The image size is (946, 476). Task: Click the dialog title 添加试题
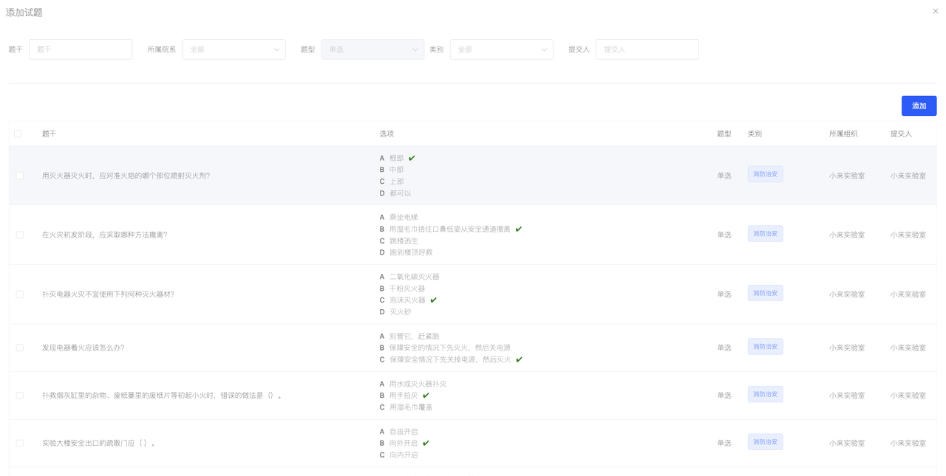[24, 13]
